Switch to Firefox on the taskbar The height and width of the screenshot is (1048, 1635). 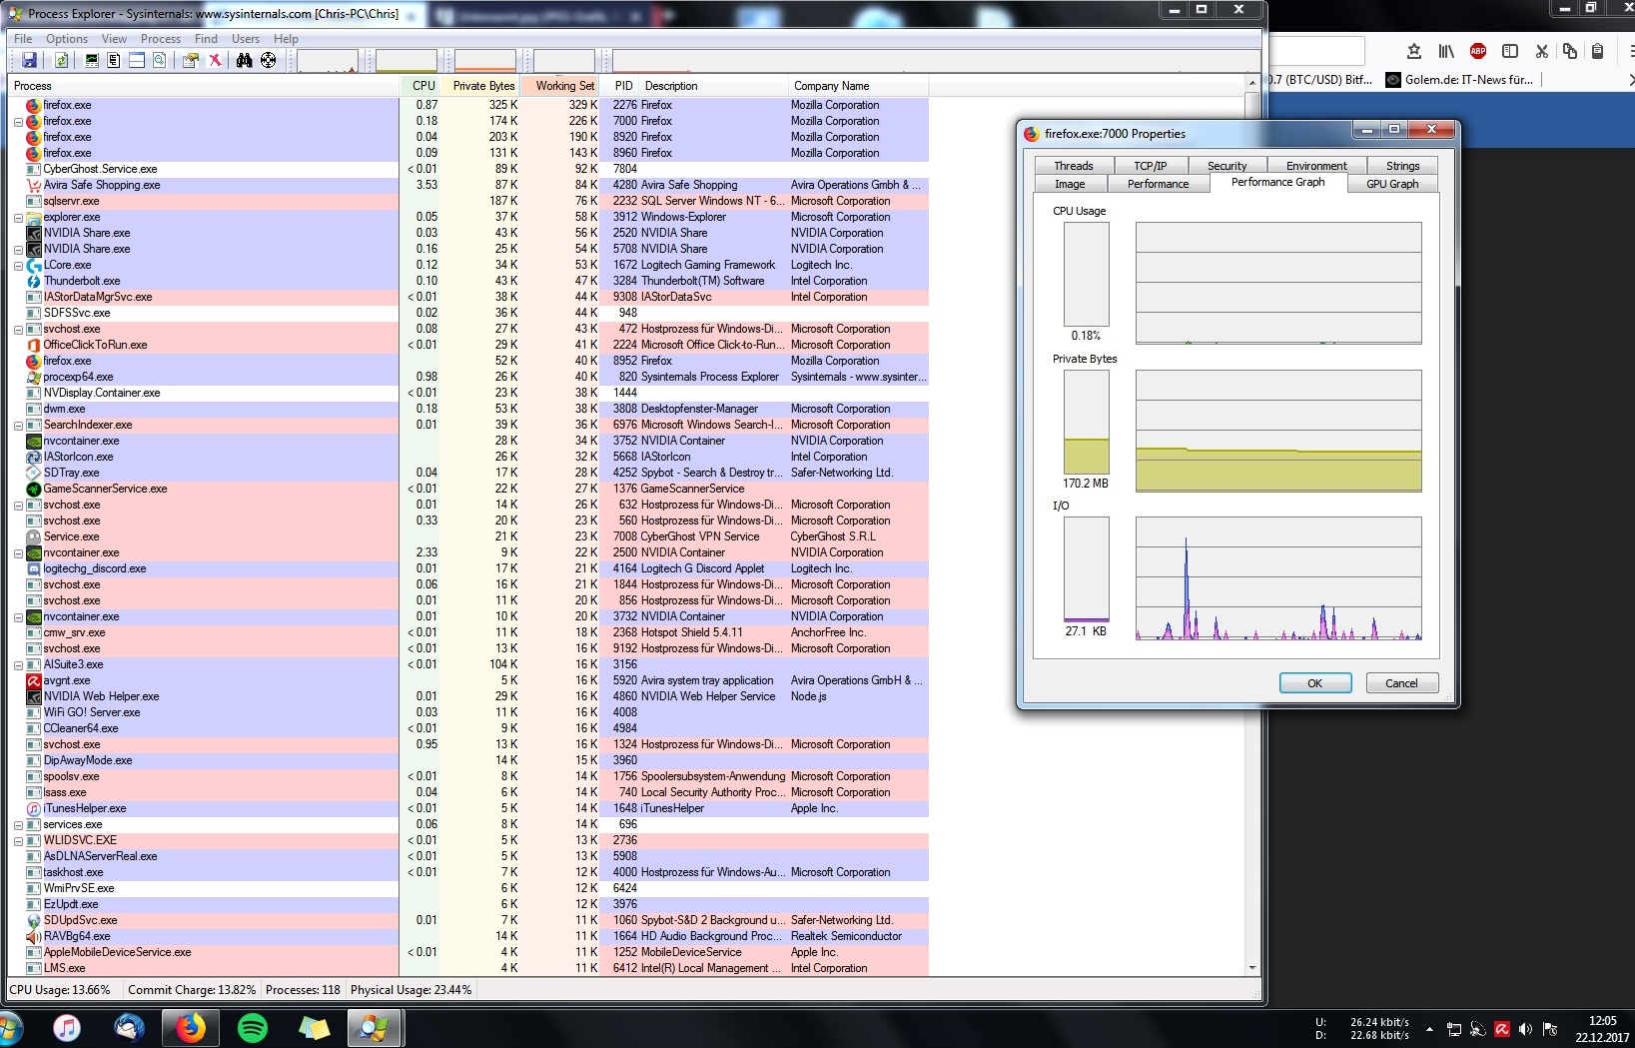pos(191,1027)
